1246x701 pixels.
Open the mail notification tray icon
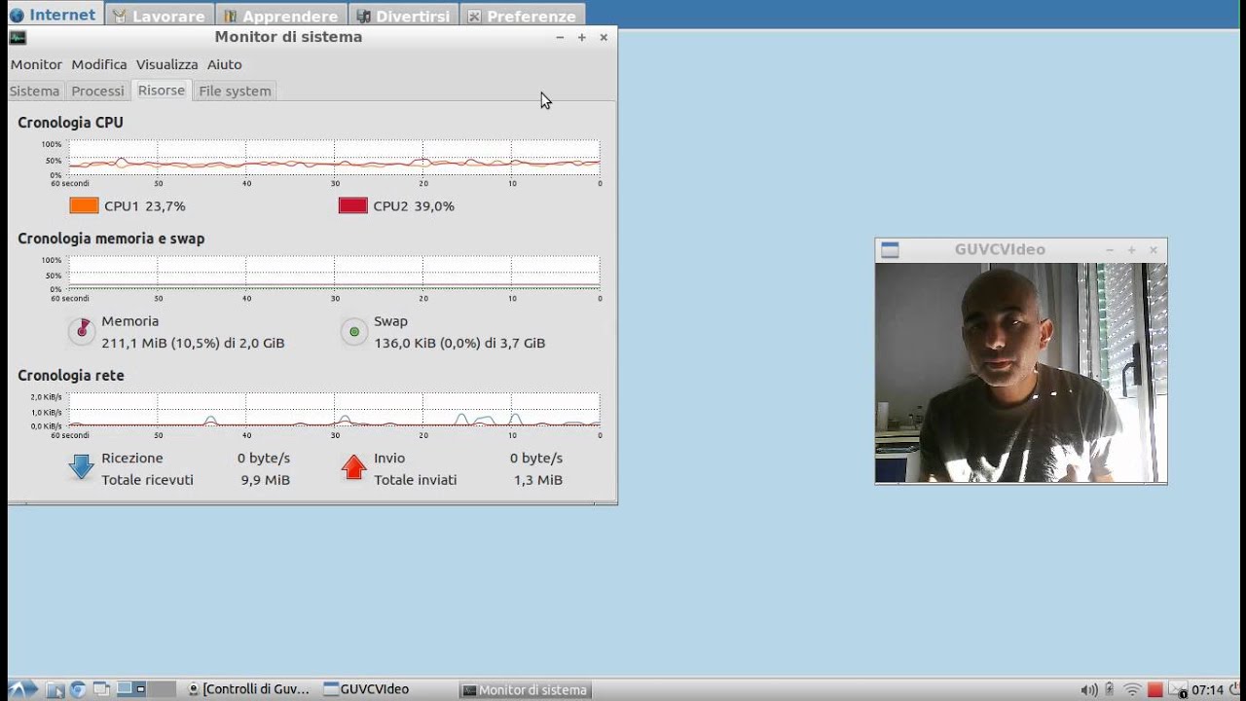coord(1178,689)
